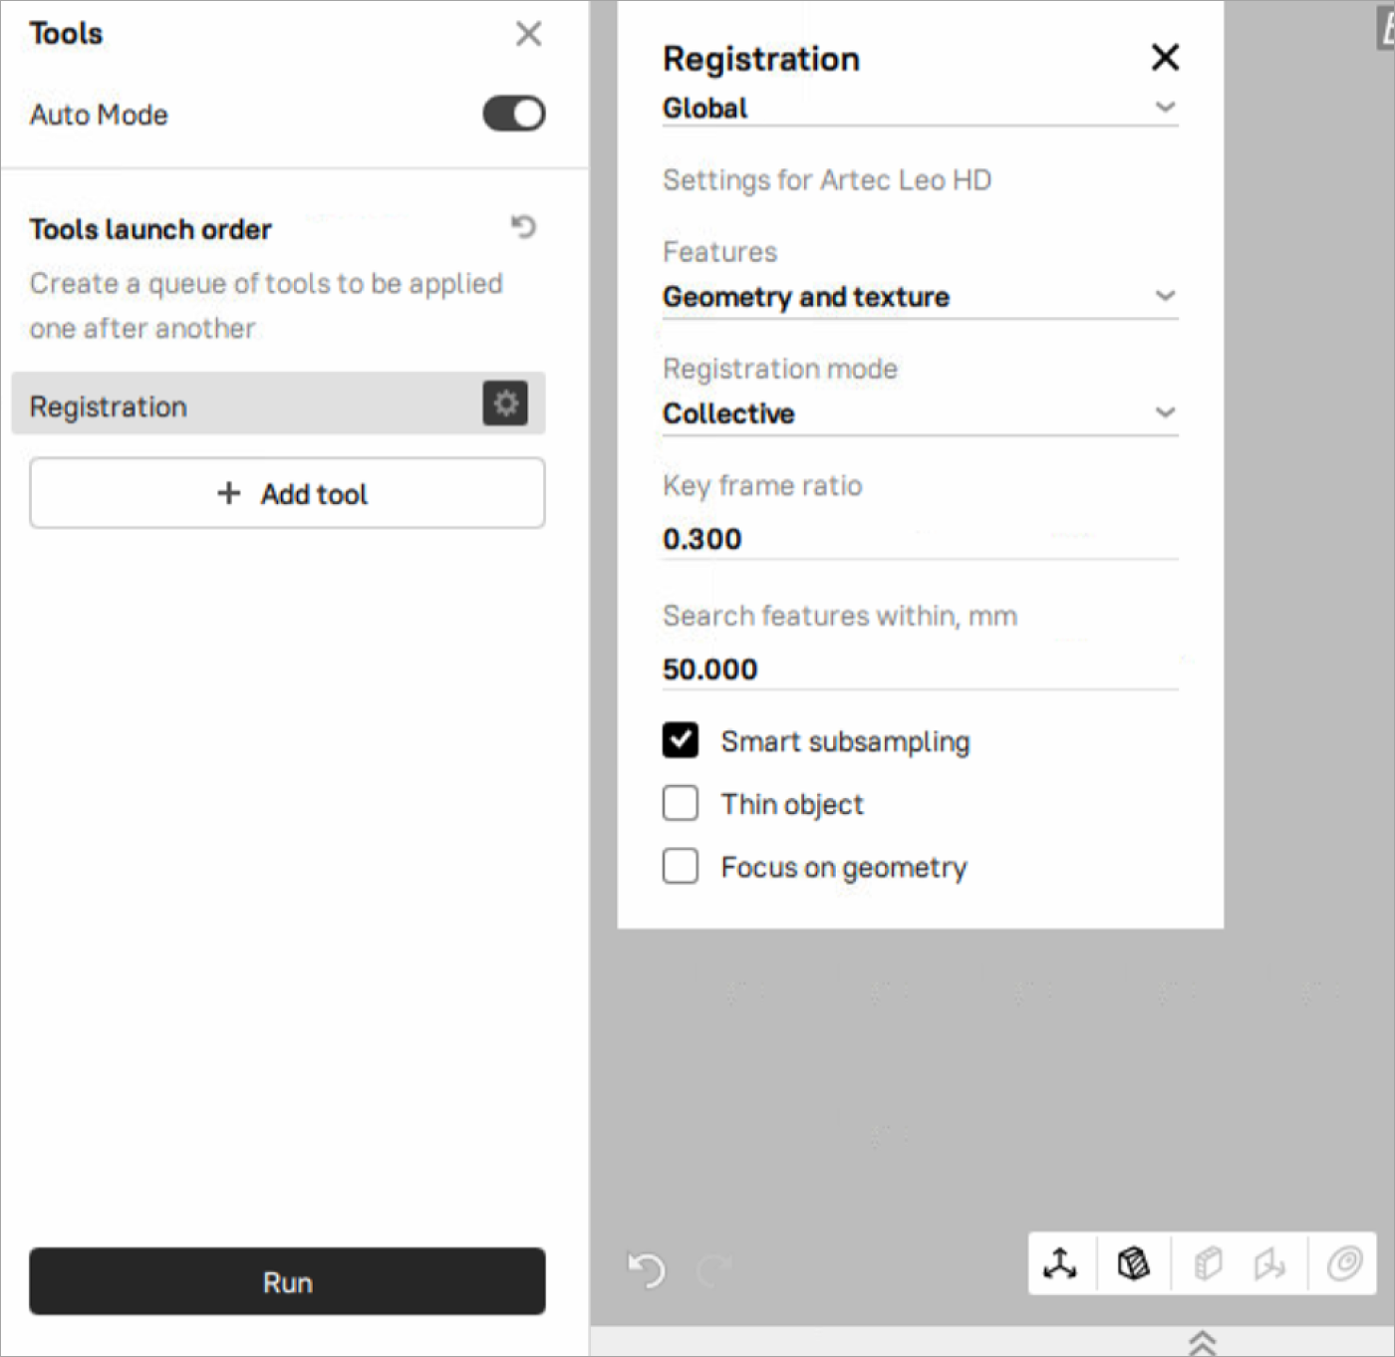Image resolution: width=1395 pixels, height=1357 pixels.
Task: Open Registration tool settings gear
Action: click(505, 404)
